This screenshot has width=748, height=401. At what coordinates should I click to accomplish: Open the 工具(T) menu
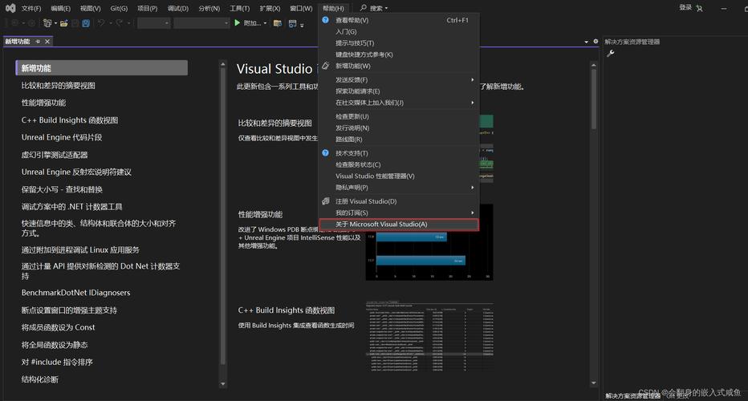click(239, 8)
